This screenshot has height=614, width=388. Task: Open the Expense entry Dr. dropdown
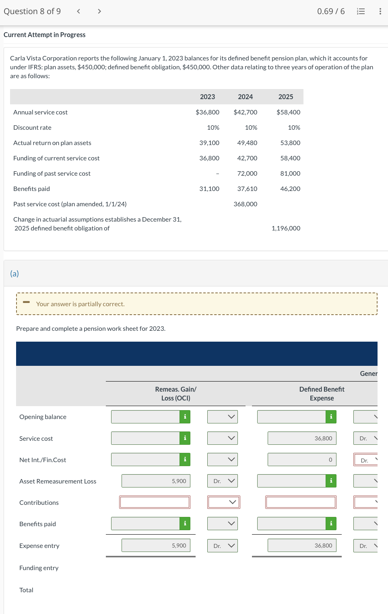(x=222, y=546)
